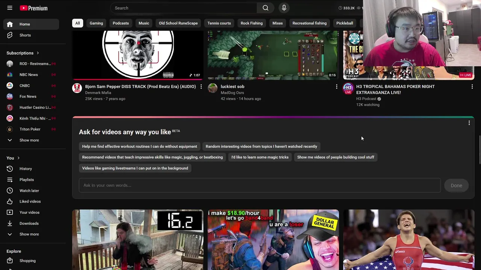
Task: Click the MadDog Osrs channel avatar
Action: pos(213,88)
